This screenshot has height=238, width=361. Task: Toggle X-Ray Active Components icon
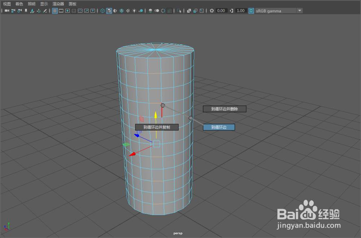coord(195,11)
